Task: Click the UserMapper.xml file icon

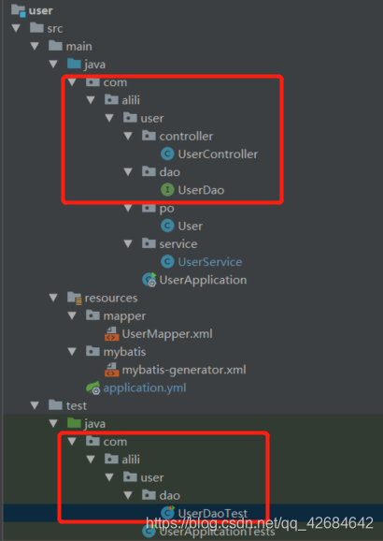Action: (111, 333)
